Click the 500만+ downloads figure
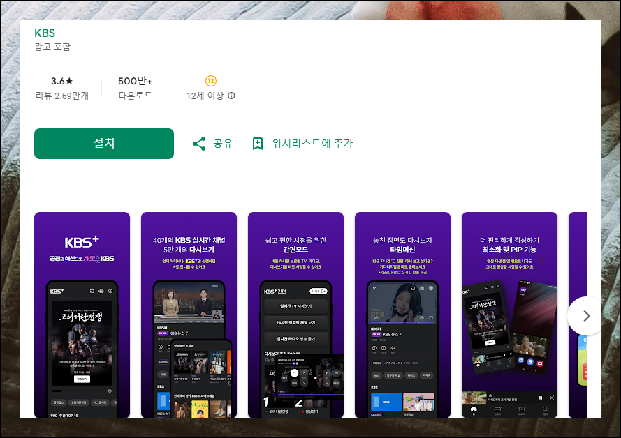This screenshot has width=621, height=438. pos(136,81)
